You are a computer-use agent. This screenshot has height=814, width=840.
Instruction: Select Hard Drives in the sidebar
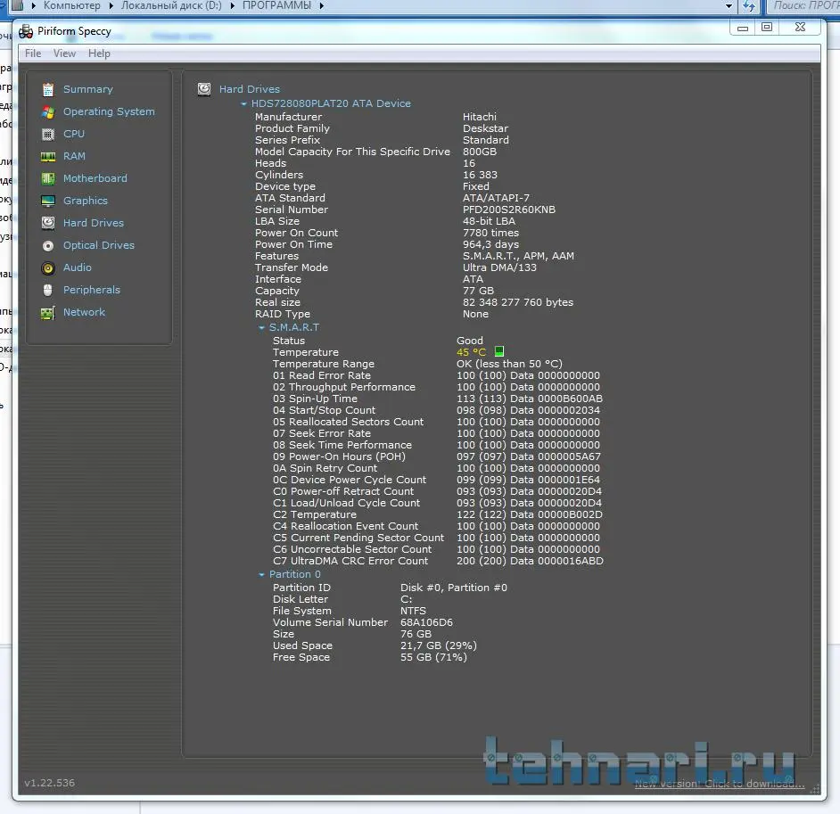[x=93, y=223]
